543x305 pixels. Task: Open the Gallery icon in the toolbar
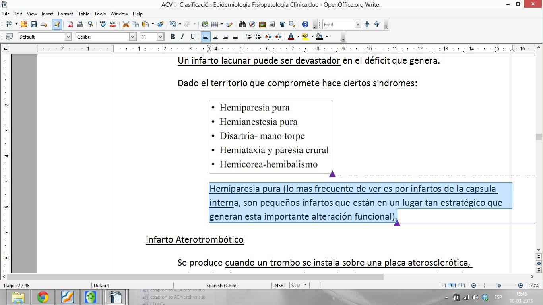[262, 24]
